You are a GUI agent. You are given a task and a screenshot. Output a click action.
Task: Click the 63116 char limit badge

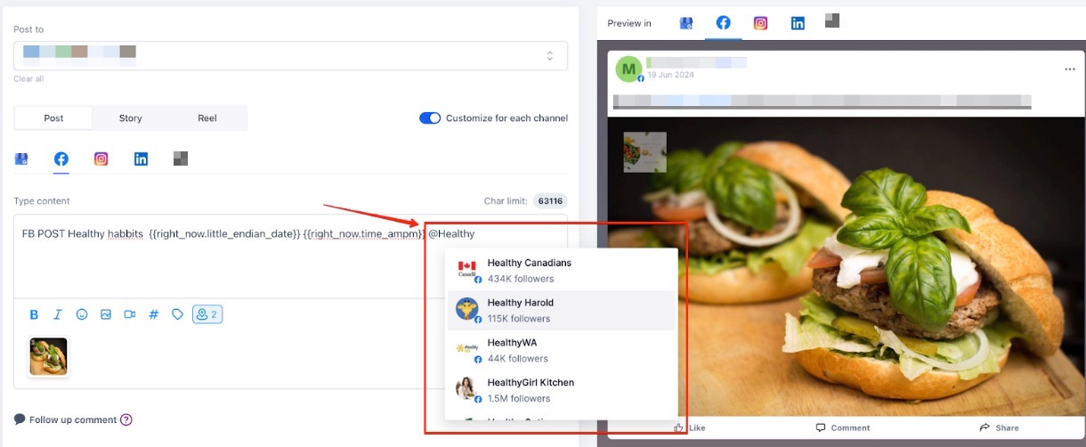pyautogui.click(x=550, y=201)
